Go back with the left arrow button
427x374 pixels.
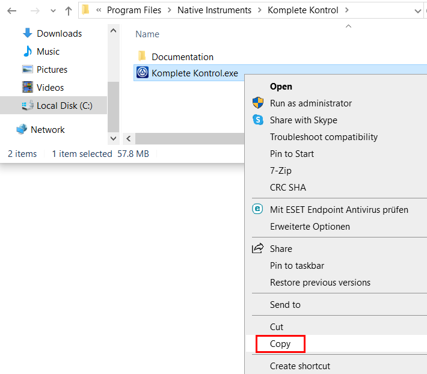(x=11, y=11)
